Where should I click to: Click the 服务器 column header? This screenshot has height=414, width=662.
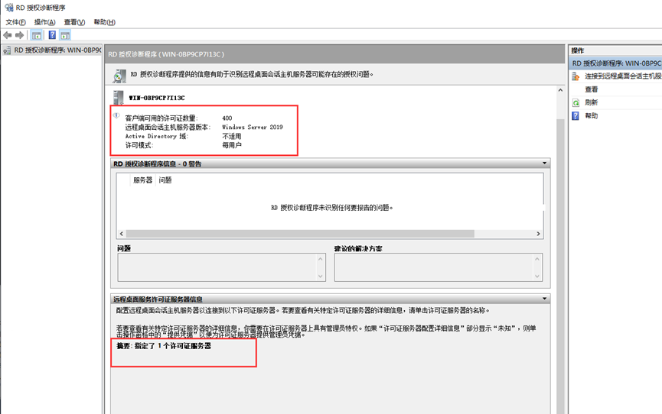pos(142,180)
